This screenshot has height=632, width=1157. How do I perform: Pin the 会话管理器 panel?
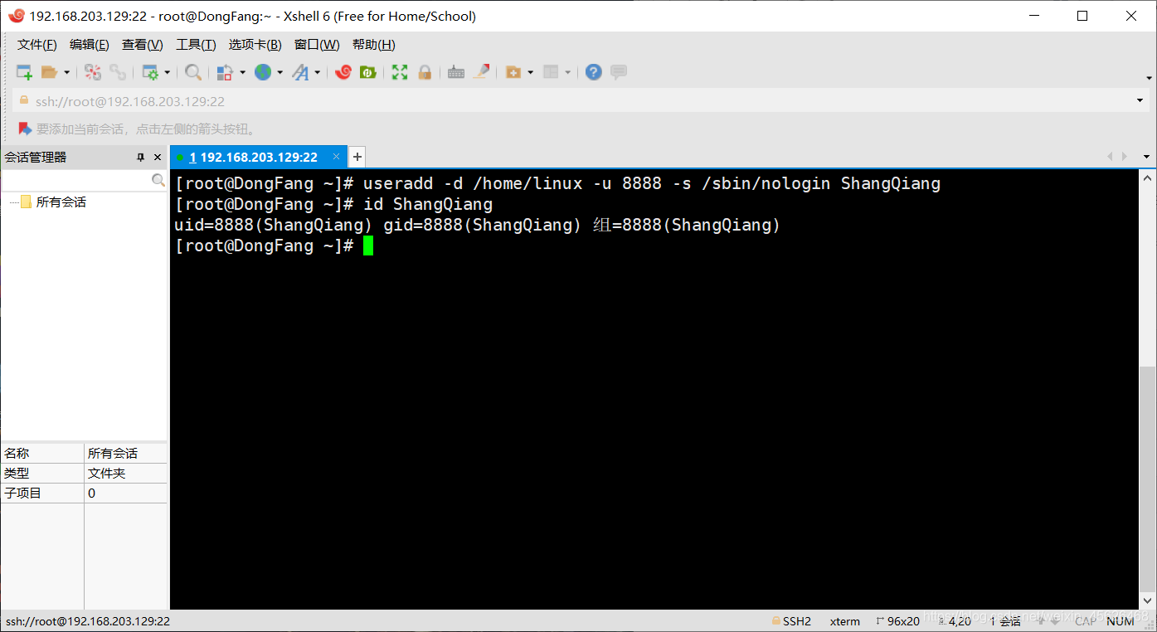[141, 157]
